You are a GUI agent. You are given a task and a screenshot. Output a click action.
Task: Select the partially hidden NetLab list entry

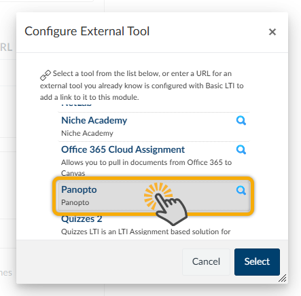(77, 105)
